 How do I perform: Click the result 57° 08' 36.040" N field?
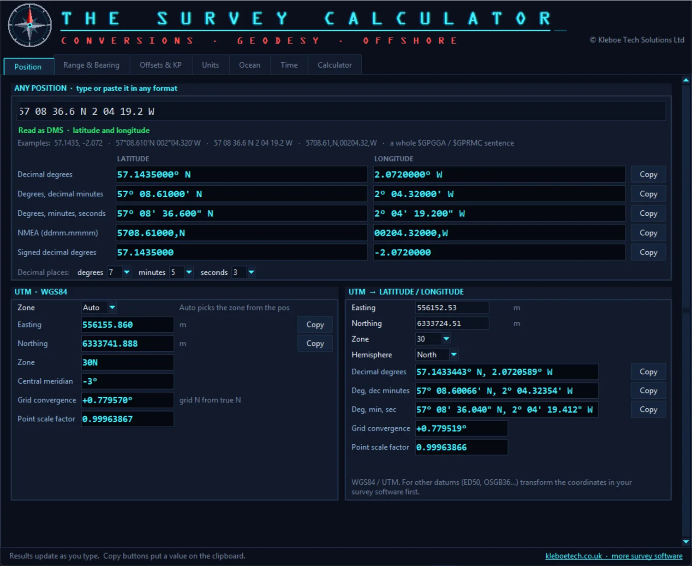[x=507, y=410]
